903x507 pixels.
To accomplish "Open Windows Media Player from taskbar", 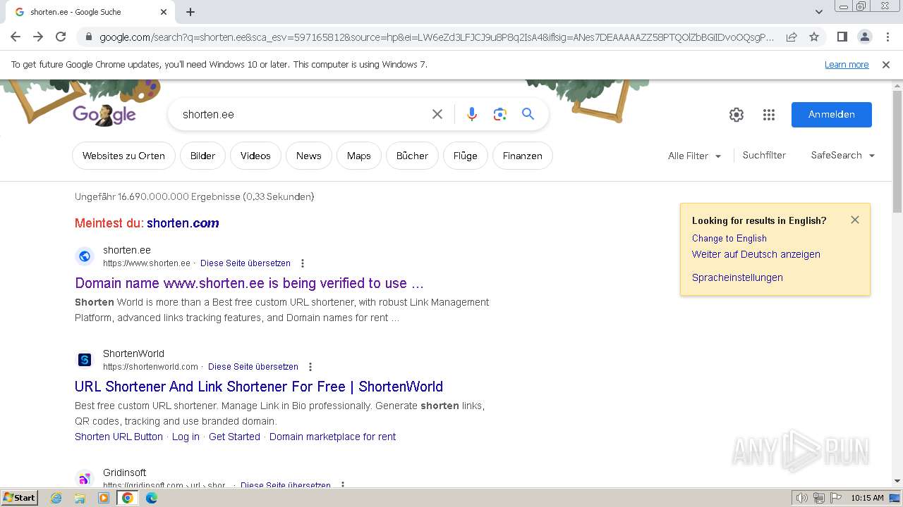I will pyautogui.click(x=104, y=498).
